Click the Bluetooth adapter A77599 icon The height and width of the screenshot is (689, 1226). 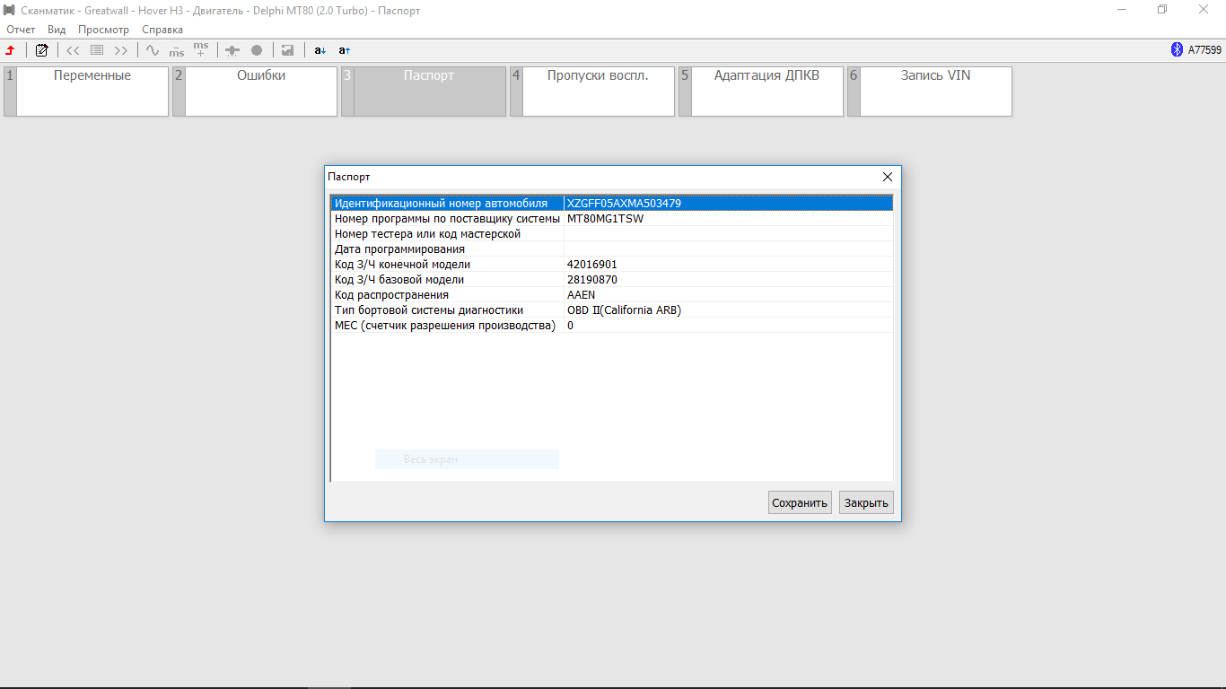point(1177,50)
